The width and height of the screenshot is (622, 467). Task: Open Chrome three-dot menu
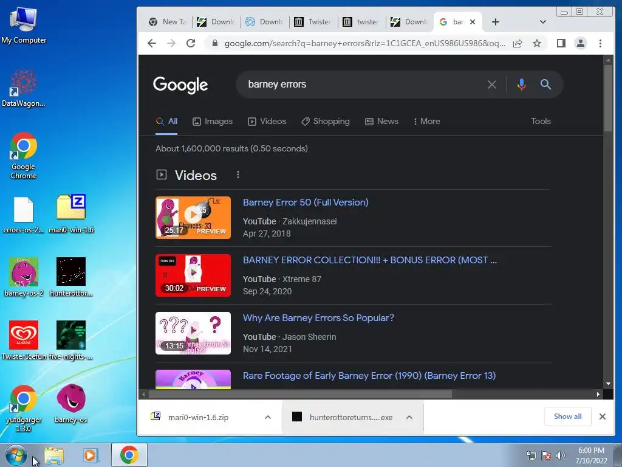point(600,43)
